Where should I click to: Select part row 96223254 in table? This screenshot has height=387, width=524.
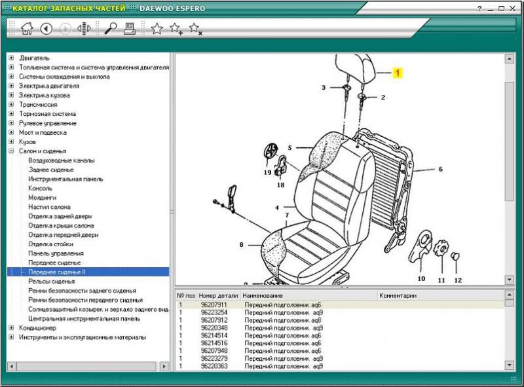point(213,313)
